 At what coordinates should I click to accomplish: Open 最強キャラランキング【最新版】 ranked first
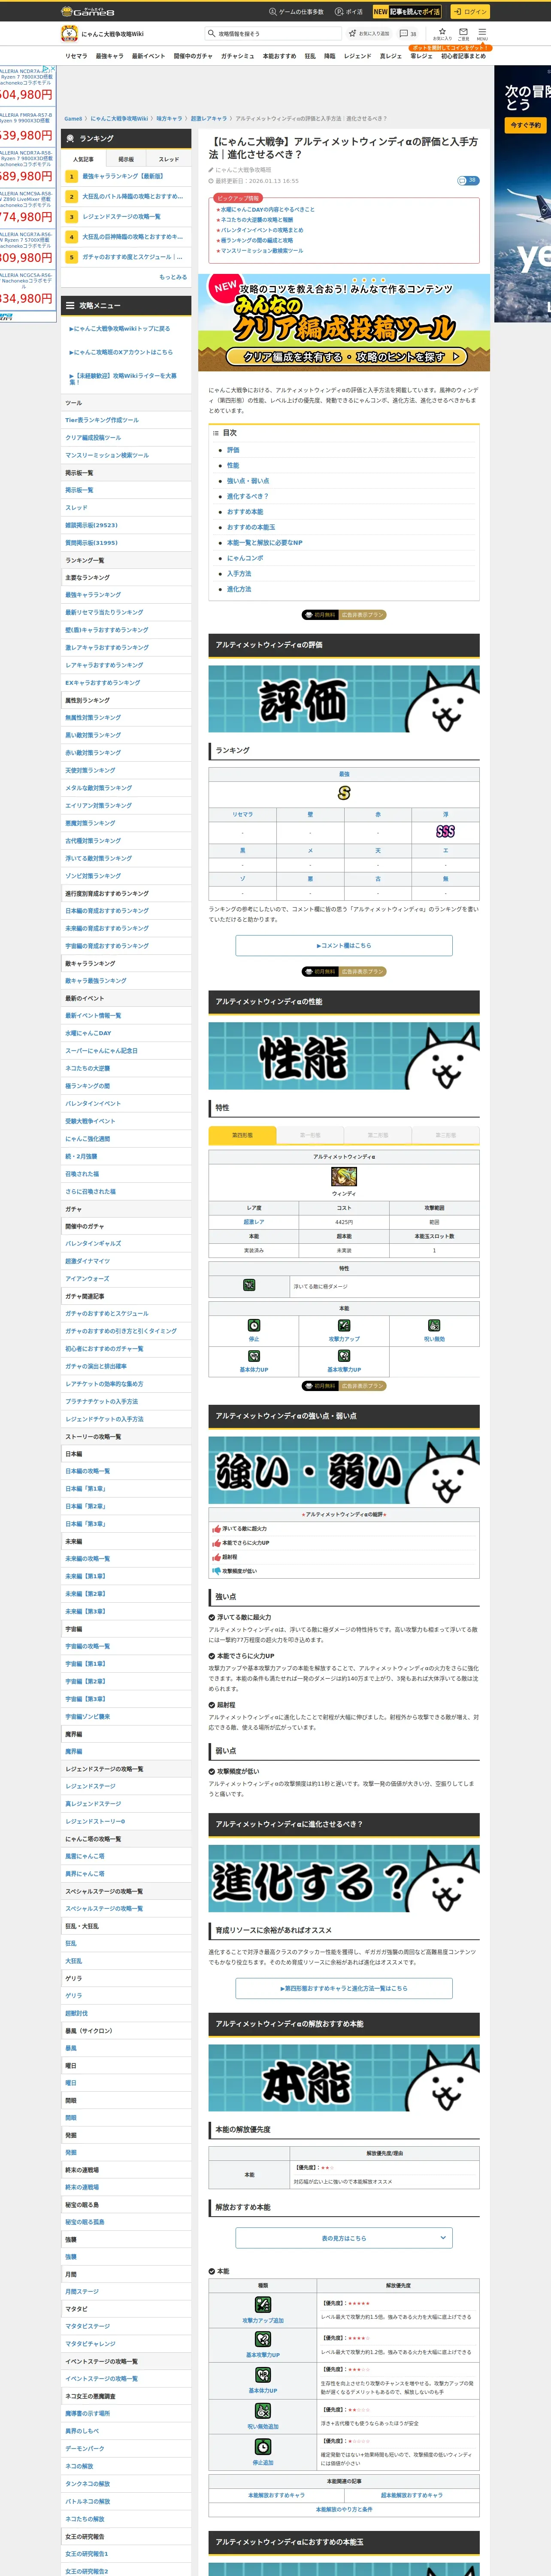tap(123, 176)
